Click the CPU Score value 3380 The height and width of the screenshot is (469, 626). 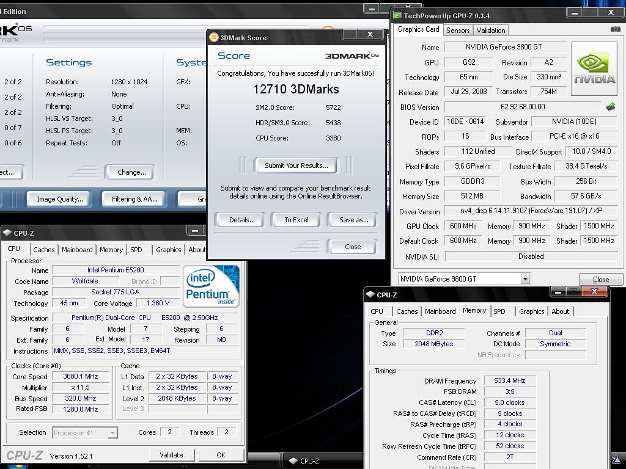333,139
